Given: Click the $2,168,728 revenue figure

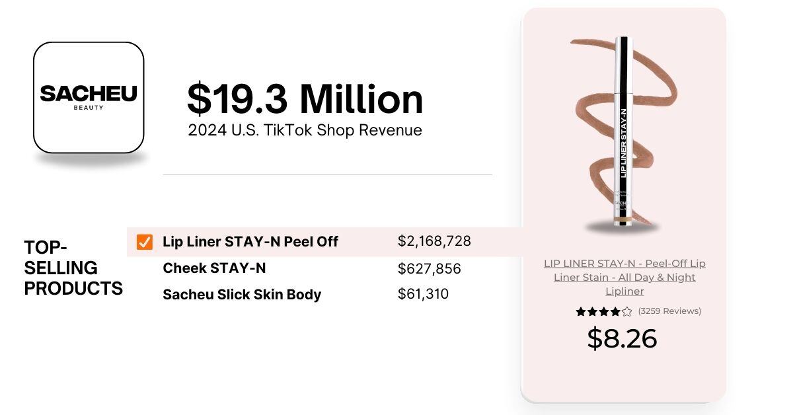Looking at the screenshot, I should (x=434, y=241).
